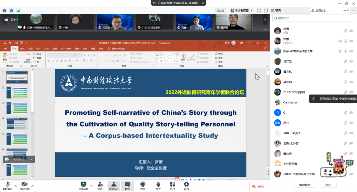Click the 聊天 button in bottom toolbar
The height and width of the screenshot is (192, 357).
click(x=128, y=186)
